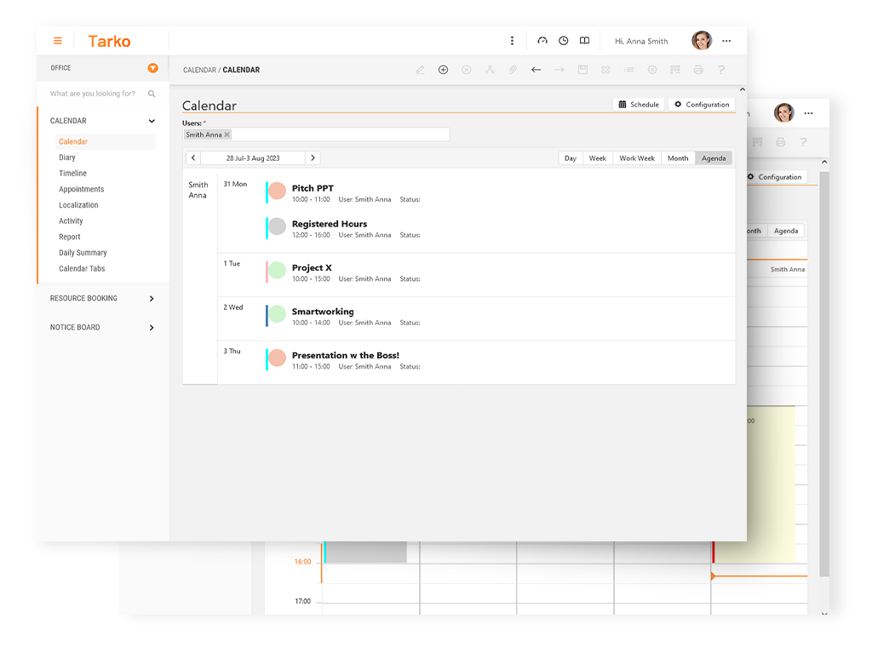872x664 pixels.
Task: Click the back arrow toolbar icon
Action: 536,70
